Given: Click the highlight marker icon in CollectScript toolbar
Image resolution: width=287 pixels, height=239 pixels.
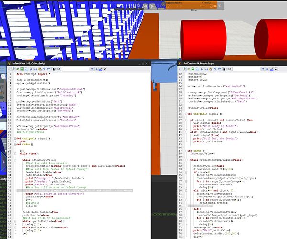Looking at the screenshot, I should 100,69.
